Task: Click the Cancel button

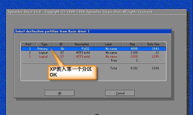Action: pos(120,93)
